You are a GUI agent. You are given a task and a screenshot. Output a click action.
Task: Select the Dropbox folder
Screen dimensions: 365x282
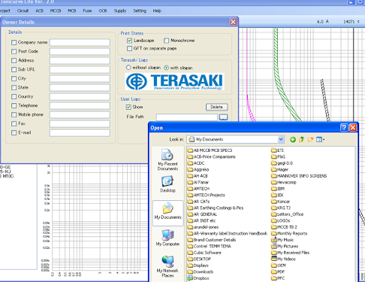(x=198, y=278)
